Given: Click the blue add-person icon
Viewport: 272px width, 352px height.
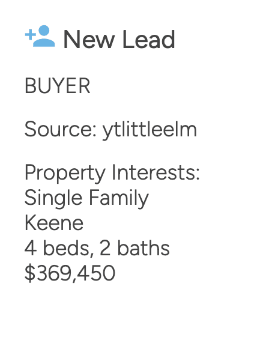Looking at the screenshot, I should tap(40, 36).
